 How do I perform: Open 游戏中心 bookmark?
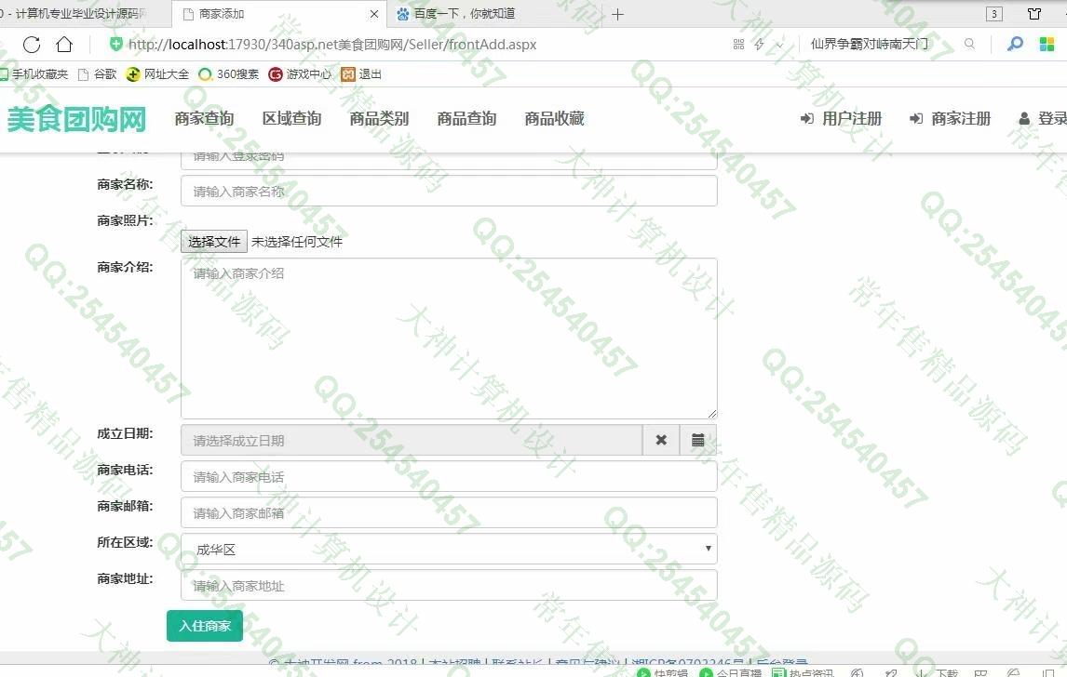[300, 74]
